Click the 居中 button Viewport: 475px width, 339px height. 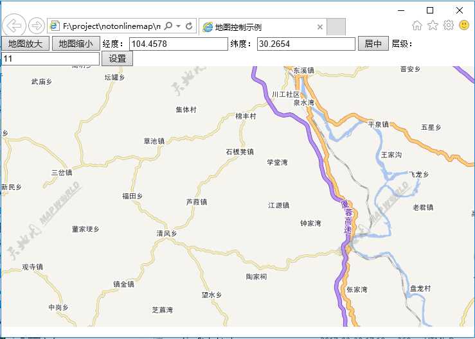point(373,44)
